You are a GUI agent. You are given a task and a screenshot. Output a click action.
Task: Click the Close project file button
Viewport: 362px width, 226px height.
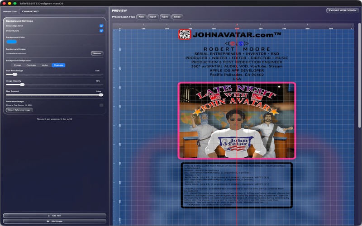coord(177,17)
